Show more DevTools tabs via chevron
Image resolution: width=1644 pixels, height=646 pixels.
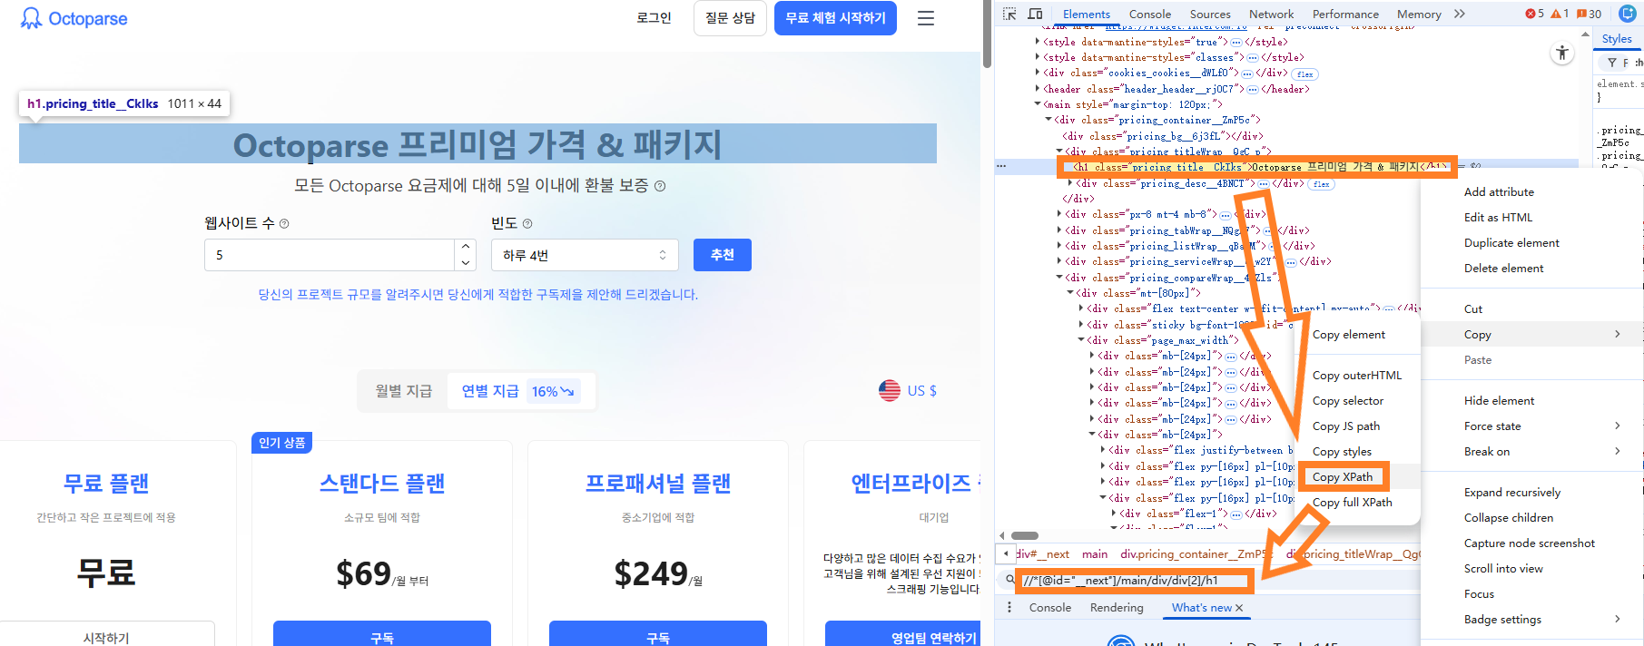point(1460,14)
